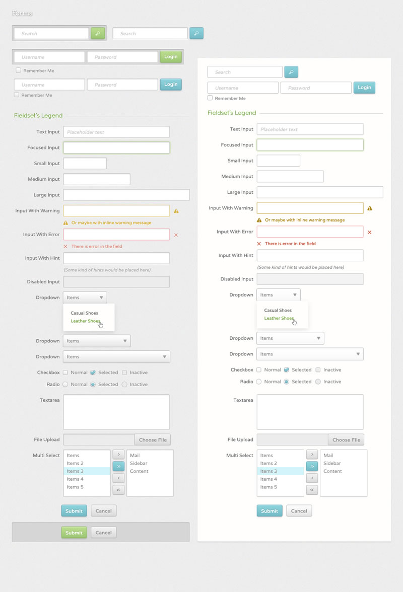The width and height of the screenshot is (403, 592).
Task: Click the blue search magnifier icon
Action: pos(196,33)
